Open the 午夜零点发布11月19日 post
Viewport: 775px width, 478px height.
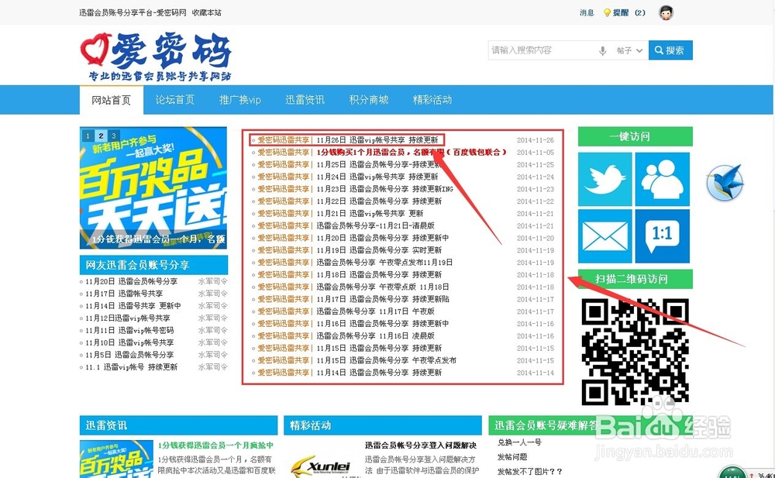[384, 263]
